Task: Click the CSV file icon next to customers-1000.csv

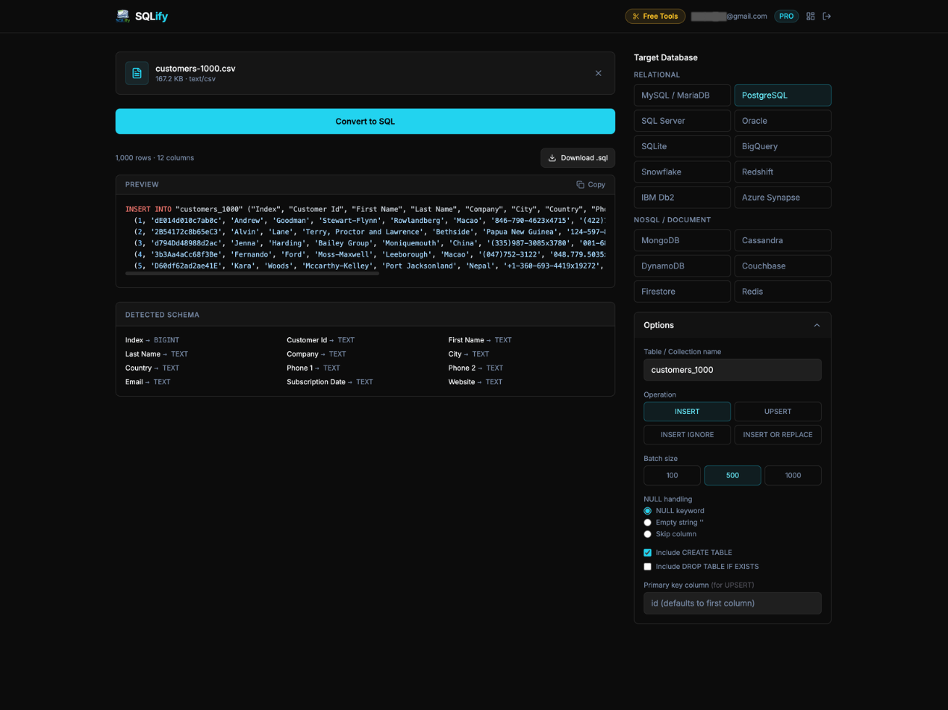Action: (x=137, y=72)
